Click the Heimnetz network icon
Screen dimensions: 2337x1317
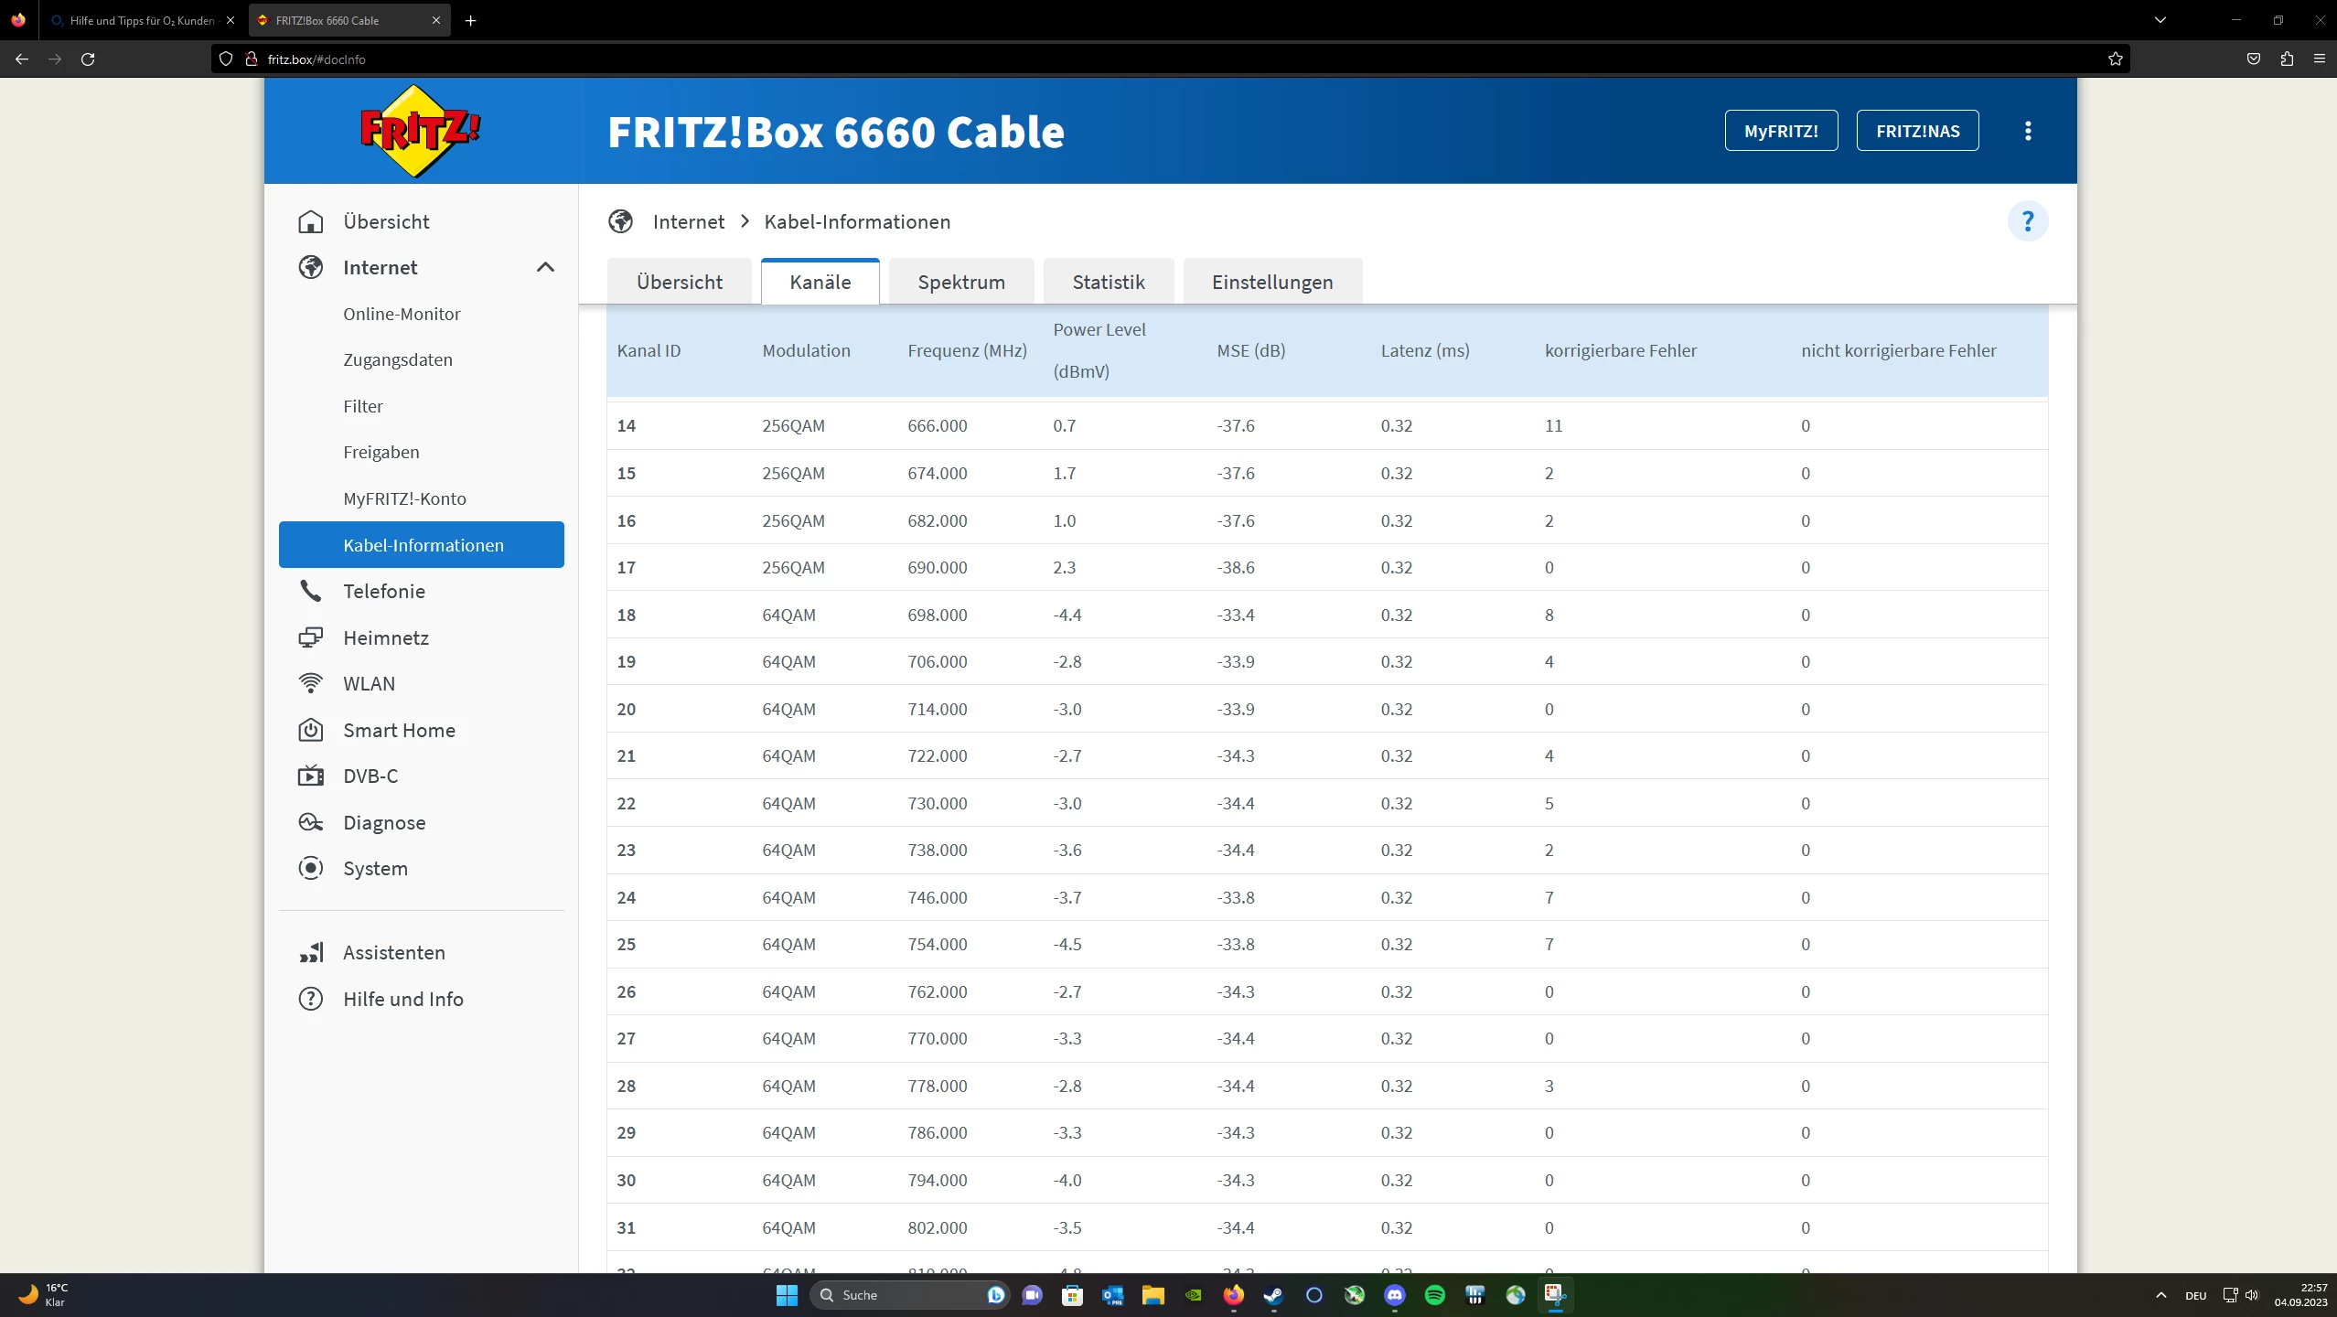click(x=311, y=638)
